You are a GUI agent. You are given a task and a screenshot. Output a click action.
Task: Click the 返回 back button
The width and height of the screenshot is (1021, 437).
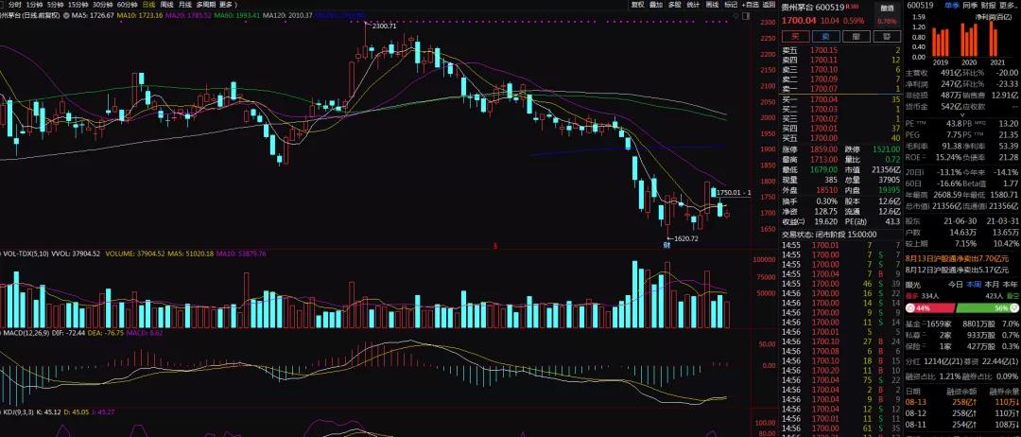pyautogui.click(x=769, y=5)
